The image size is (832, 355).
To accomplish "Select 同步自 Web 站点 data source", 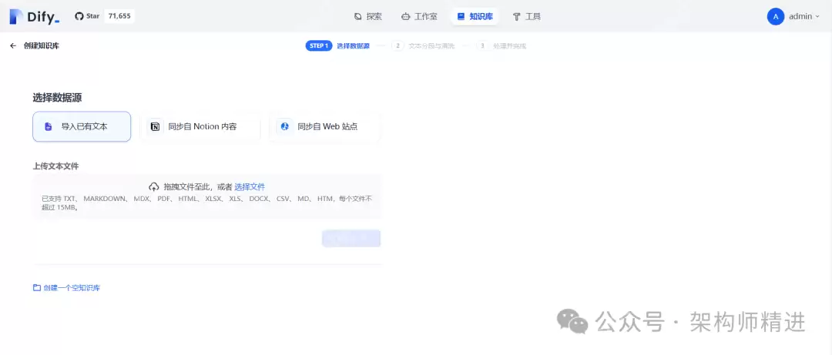I will coord(324,126).
